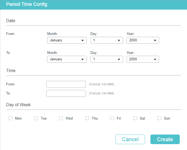This screenshot has width=187, height=150.
Task: Expand the To Year dropdown
Action: tap(143, 59)
